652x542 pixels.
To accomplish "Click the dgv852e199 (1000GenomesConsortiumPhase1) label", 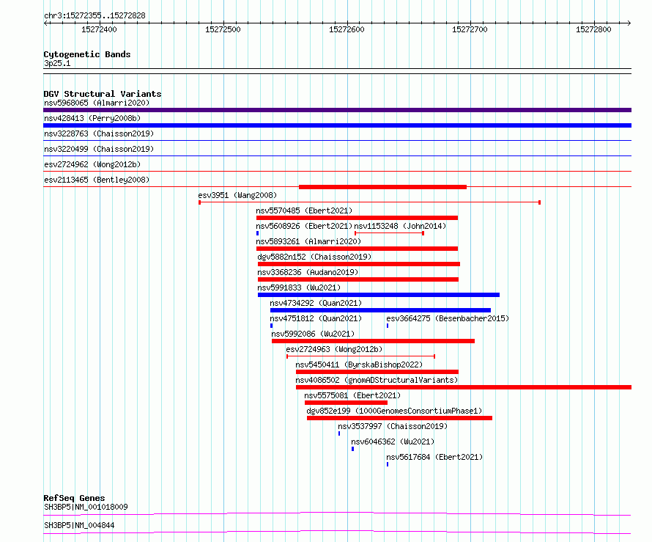I will tap(394, 411).
